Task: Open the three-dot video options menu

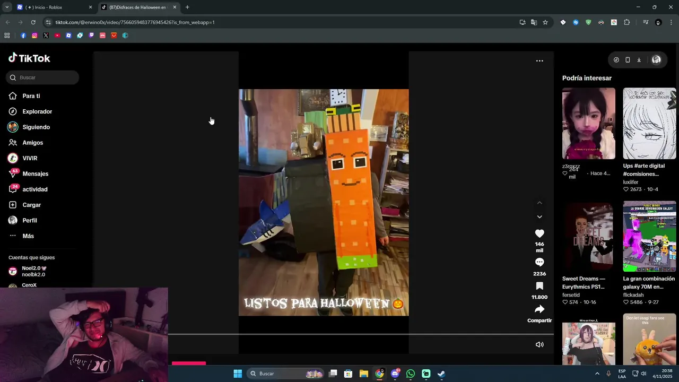Action: [x=539, y=61]
